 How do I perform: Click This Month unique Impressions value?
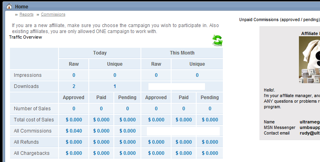(x=197, y=75)
